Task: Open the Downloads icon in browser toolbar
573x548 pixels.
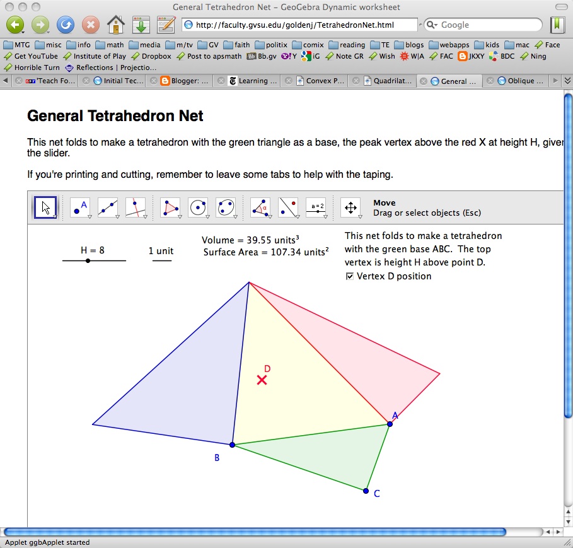Action: click(x=141, y=25)
